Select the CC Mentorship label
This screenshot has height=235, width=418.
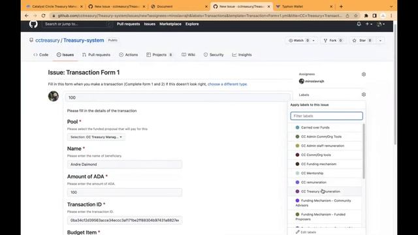point(325,173)
